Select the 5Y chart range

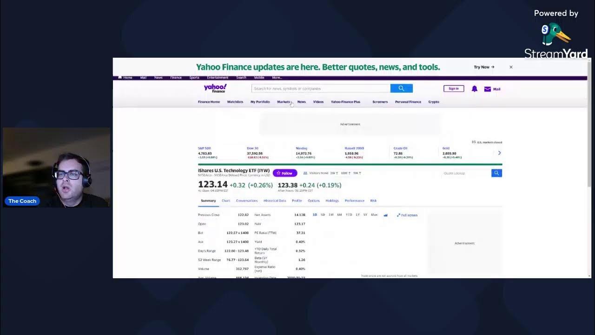(365, 215)
